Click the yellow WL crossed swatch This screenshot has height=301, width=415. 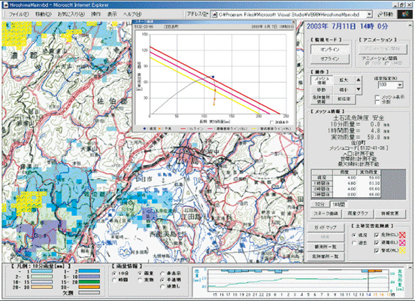pos(402,251)
